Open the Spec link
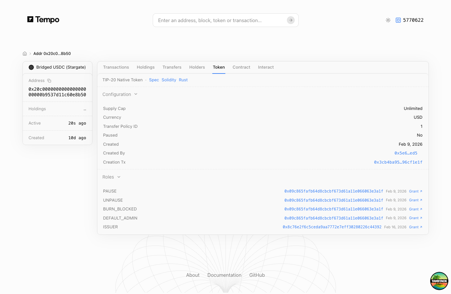This screenshot has height=294, width=451. 154,80
